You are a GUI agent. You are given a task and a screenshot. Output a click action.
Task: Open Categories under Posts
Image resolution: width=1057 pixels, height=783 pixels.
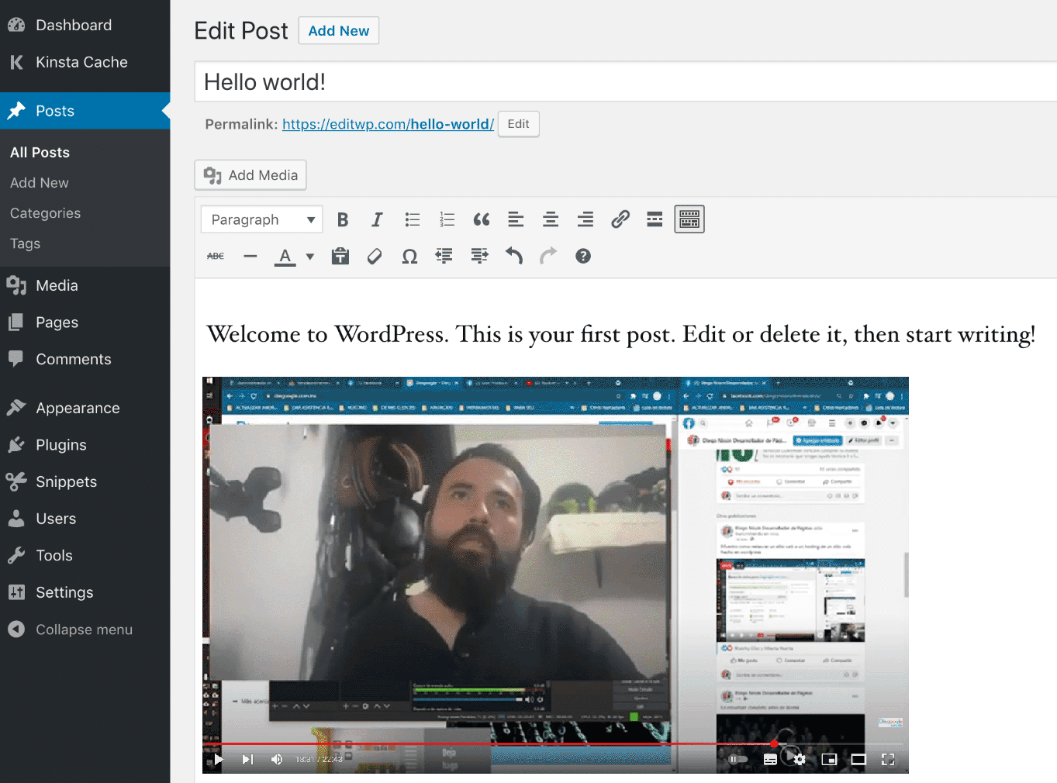coord(45,213)
